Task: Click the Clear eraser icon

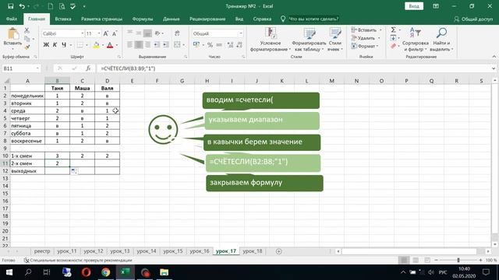Action: (x=393, y=47)
